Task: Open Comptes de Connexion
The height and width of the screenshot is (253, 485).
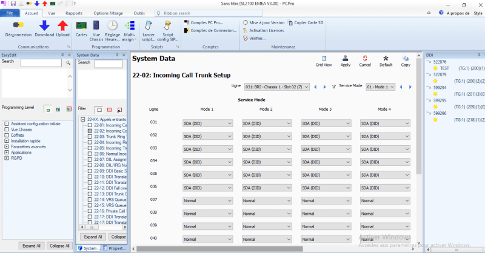Action: click(210, 30)
